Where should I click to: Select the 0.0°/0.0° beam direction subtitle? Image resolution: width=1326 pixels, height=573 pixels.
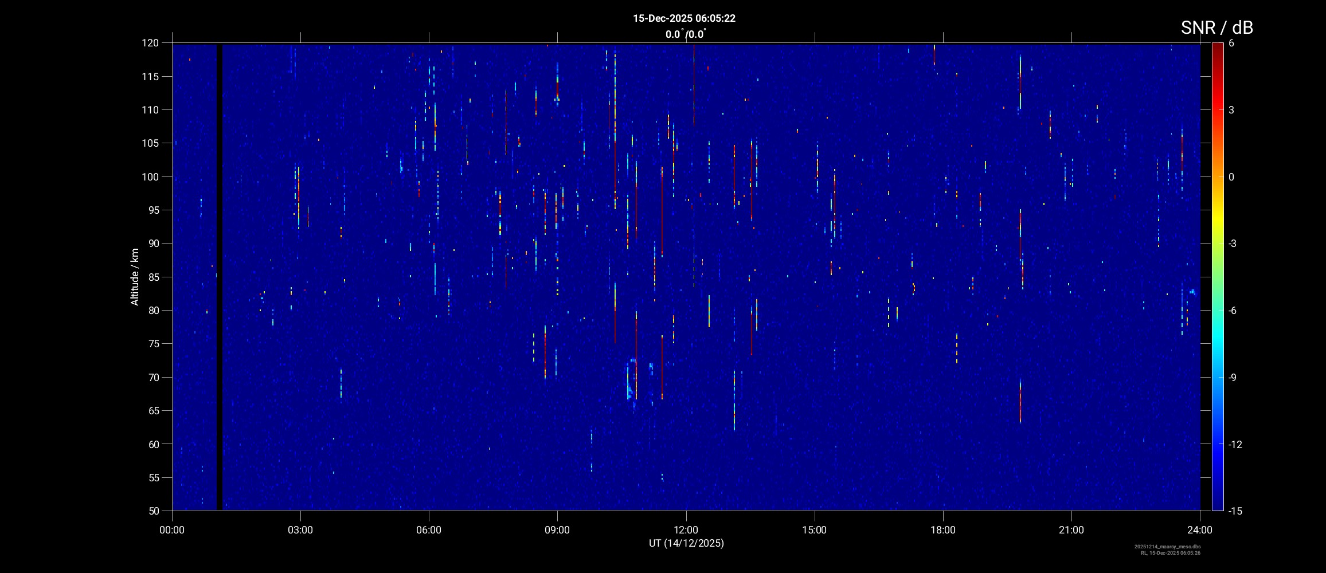pyautogui.click(x=686, y=34)
